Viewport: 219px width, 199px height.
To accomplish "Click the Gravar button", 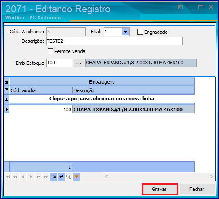I will tap(160, 189).
